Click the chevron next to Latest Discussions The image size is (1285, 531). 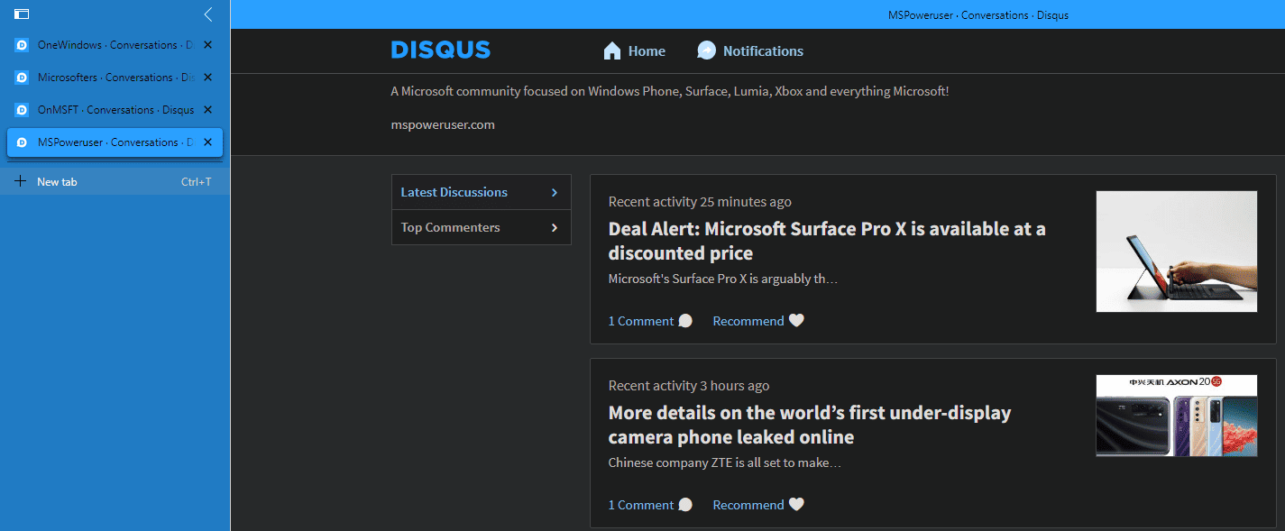click(555, 192)
